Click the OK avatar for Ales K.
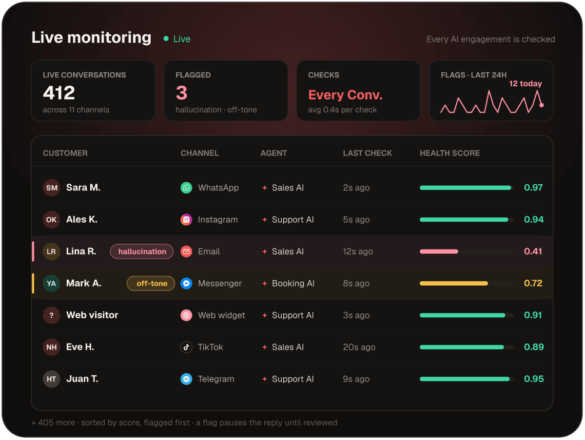Screen dimensions: 585x440 pyautogui.click(x=51, y=220)
